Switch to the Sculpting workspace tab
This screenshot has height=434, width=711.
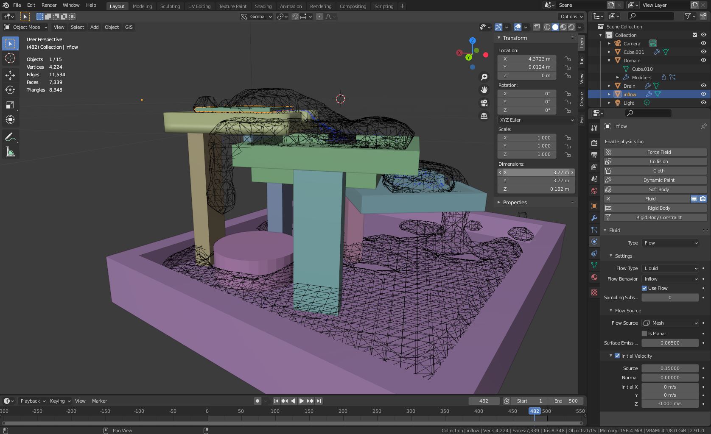click(x=170, y=6)
